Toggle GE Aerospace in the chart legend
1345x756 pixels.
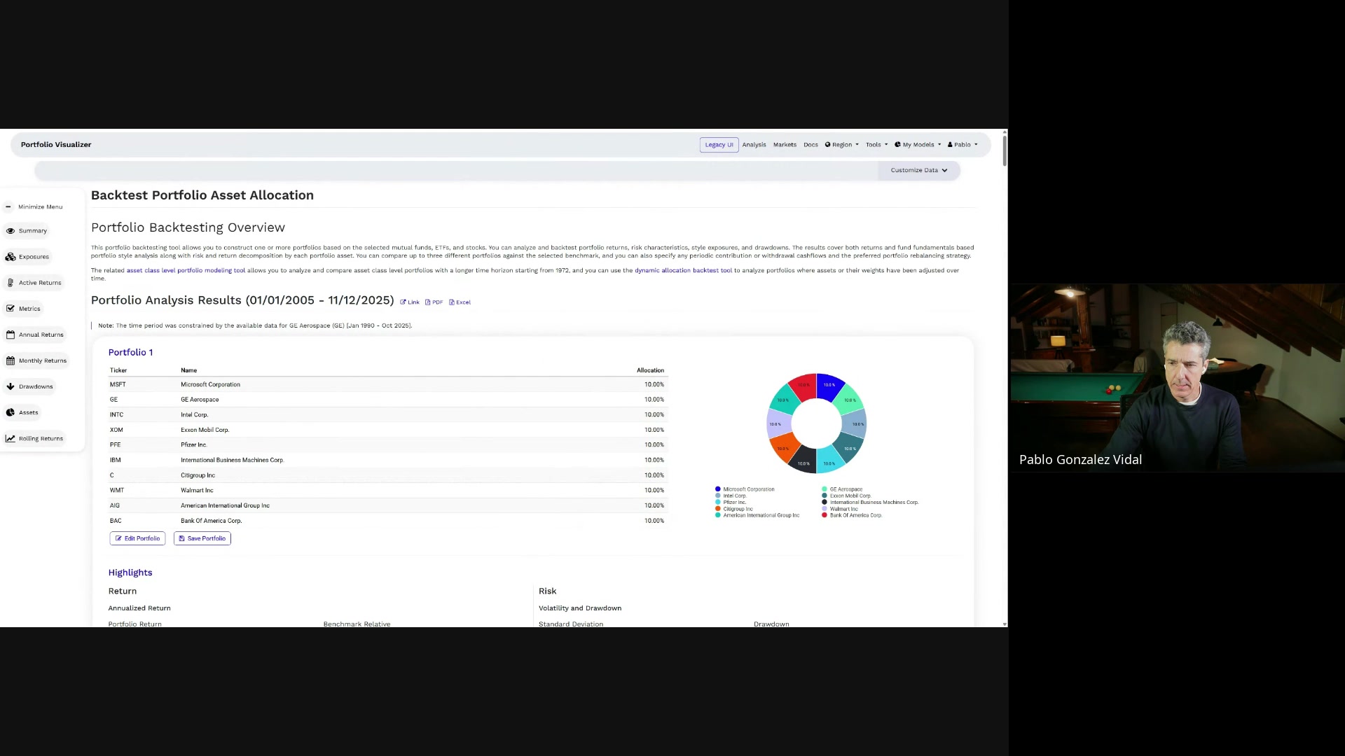coord(842,489)
